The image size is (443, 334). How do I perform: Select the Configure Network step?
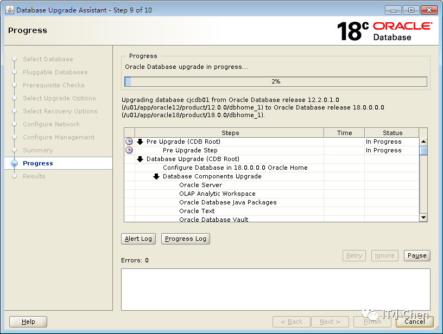click(x=52, y=124)
